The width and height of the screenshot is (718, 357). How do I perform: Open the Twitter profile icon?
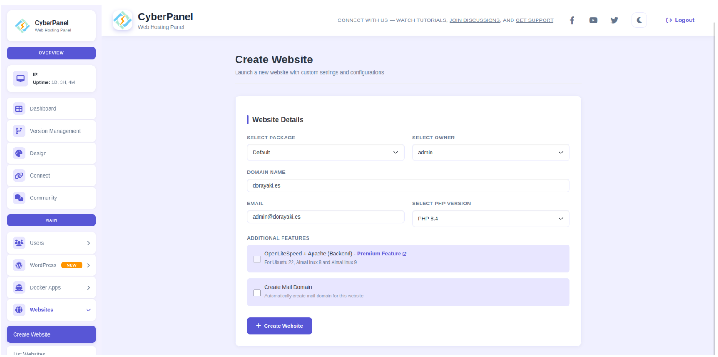(x=615, y=20)
